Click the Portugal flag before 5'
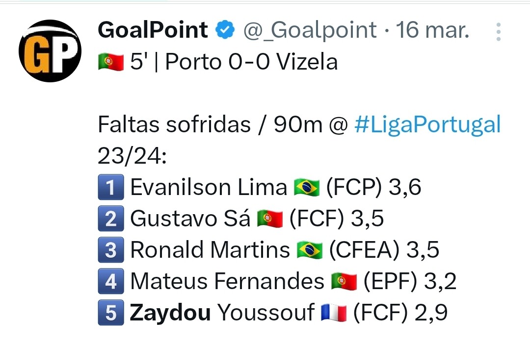 coord(111,62)
